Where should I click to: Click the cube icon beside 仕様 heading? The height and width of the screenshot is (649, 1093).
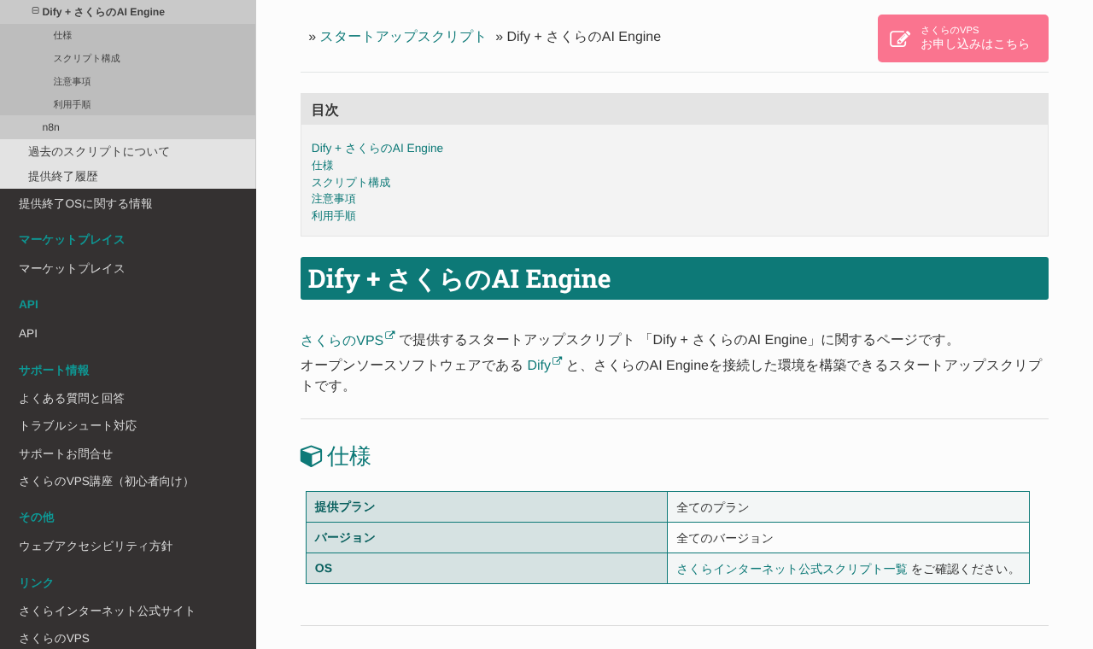311,456
